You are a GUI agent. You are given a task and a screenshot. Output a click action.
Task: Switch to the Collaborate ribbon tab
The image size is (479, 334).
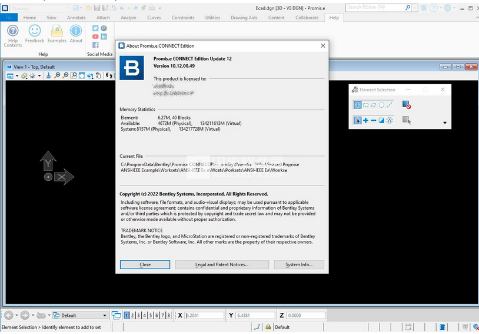click(x=307, y=18)
